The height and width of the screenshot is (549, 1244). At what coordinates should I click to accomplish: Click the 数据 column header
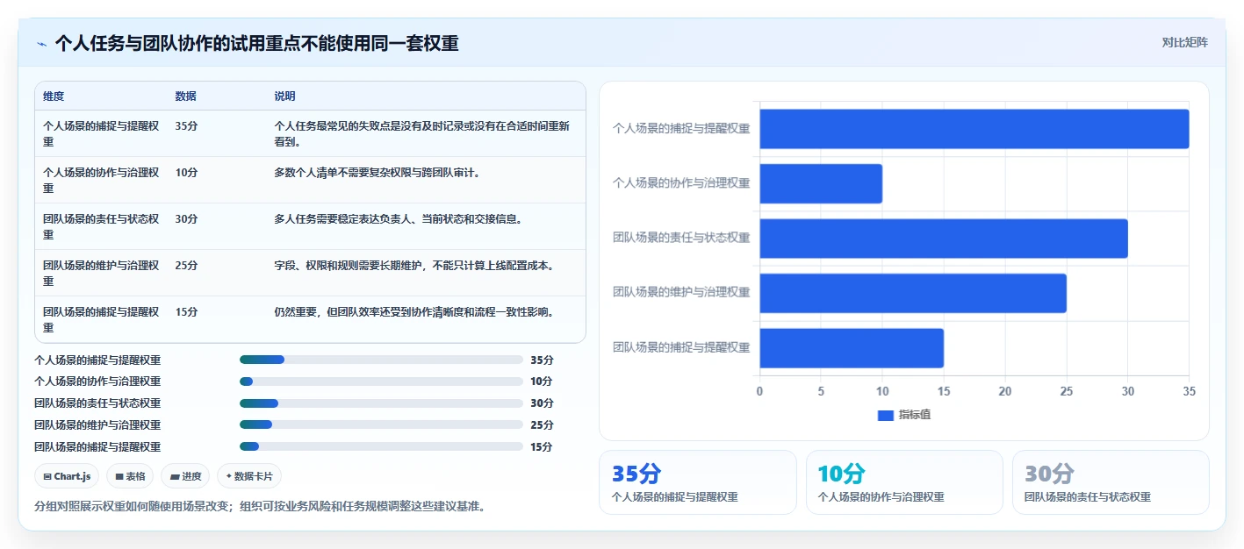point(186,96)
